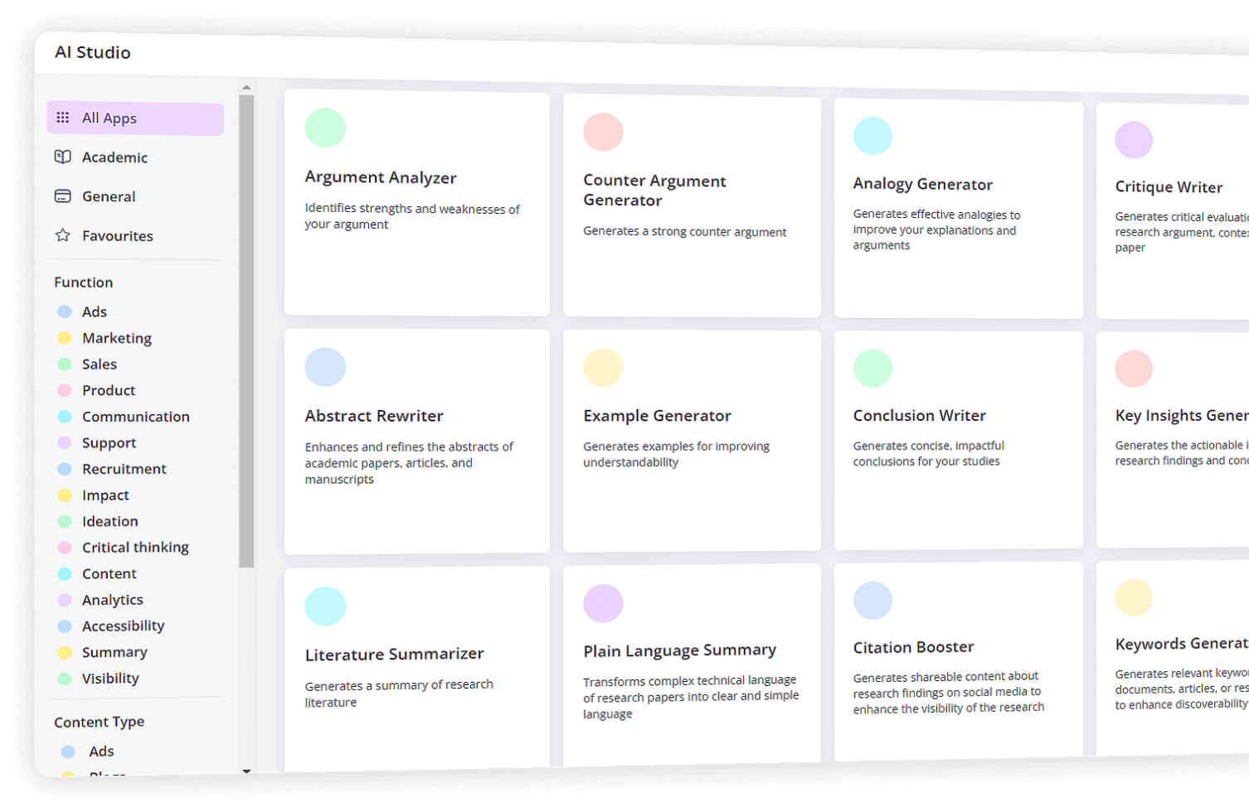
Task: Switch to the Favourites section
Action: 117,236
